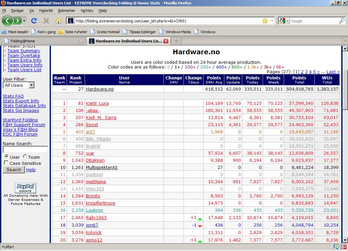The width and height of the screenshot is (348, 251).
Task: Click the green up arrow in Rally1965 row
Action: (200, 219)
